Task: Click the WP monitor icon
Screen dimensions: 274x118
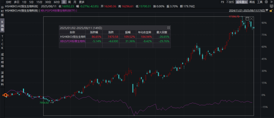Action: [x=271, y=6]
